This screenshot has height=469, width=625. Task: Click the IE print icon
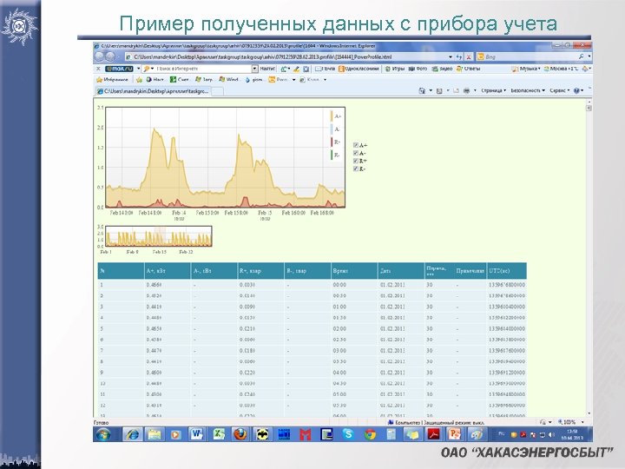pos(466,90)
